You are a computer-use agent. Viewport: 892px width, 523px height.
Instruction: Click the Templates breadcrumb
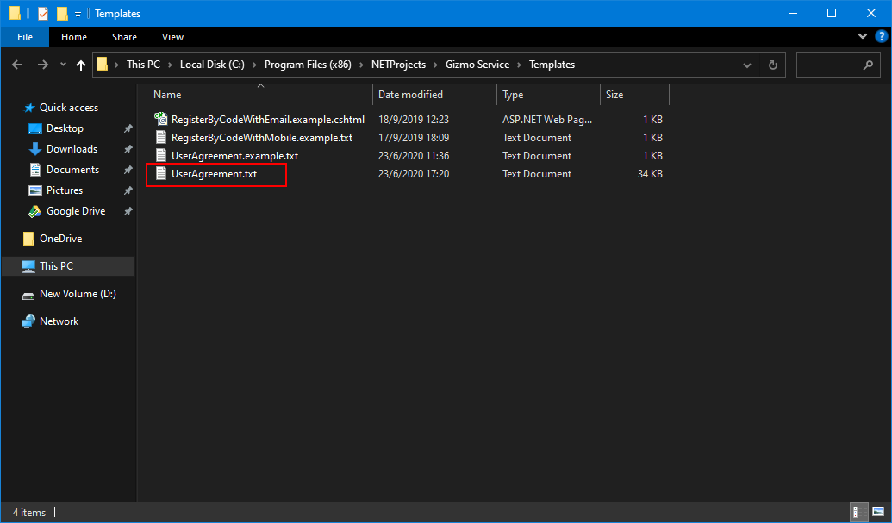click(552, 65)
